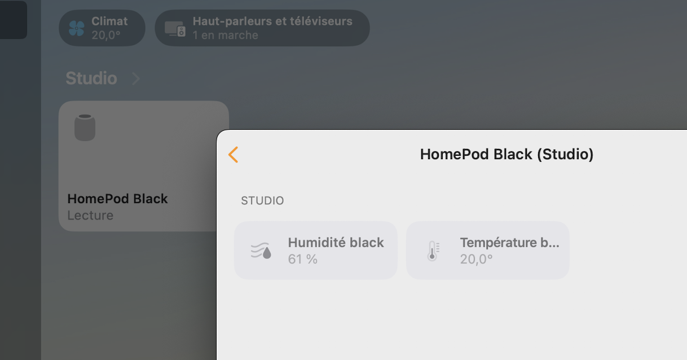Viewport: 687px width, 360px height.
Task: Click the speaker and TV icon
Action: (x=175, y=28)
